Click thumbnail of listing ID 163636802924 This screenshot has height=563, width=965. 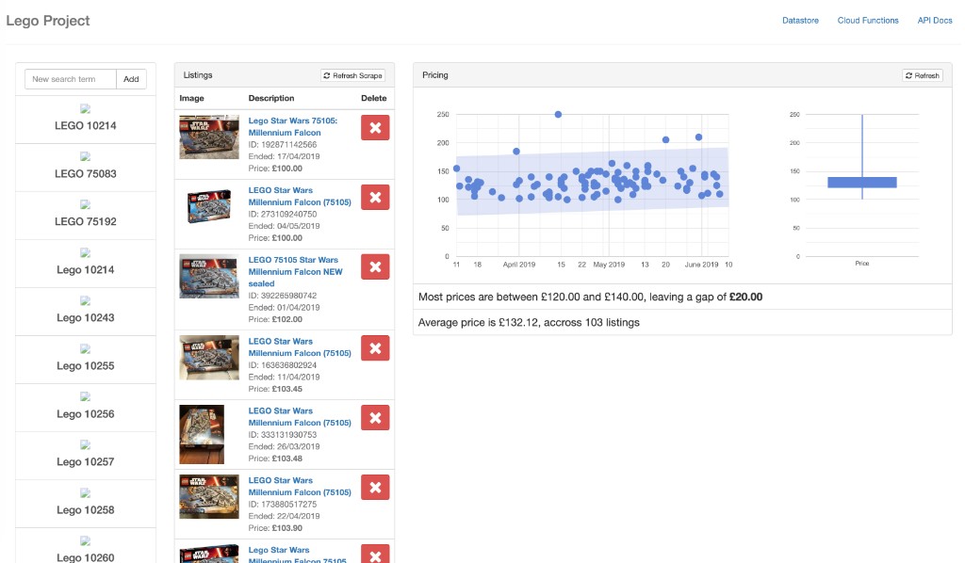click(x=209, y=357)
